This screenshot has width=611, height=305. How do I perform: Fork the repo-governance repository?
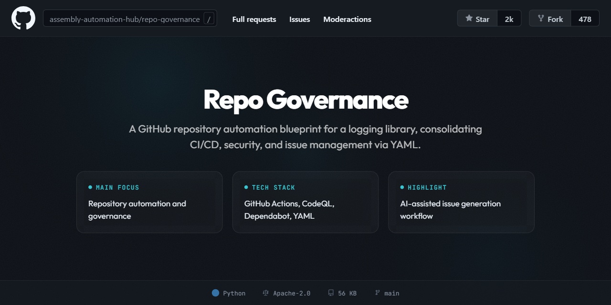click(549, 18)
